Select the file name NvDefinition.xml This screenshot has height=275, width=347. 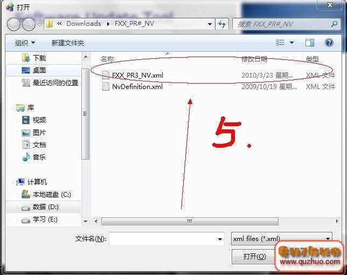coord(137,86)
